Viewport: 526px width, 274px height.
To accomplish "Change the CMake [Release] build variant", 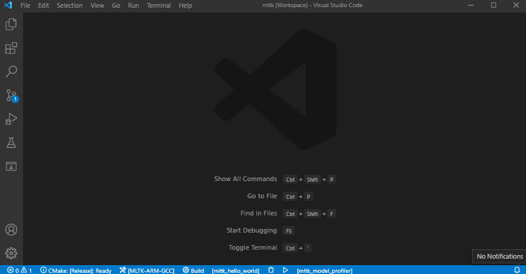I will click(76, 270).
